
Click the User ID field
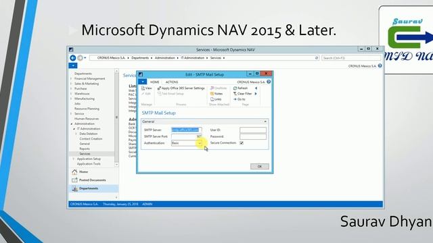pyautogui.click(x=253, y=130)
